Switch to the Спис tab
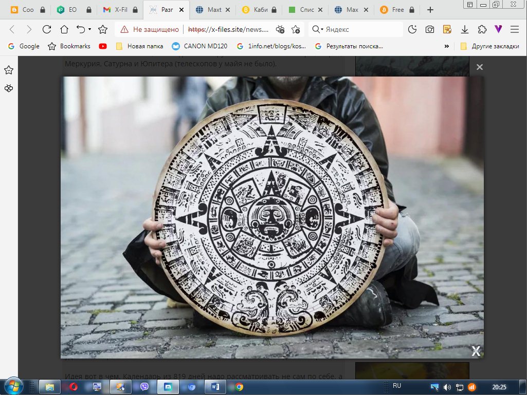The image size is (527, 395). (306, 10)
